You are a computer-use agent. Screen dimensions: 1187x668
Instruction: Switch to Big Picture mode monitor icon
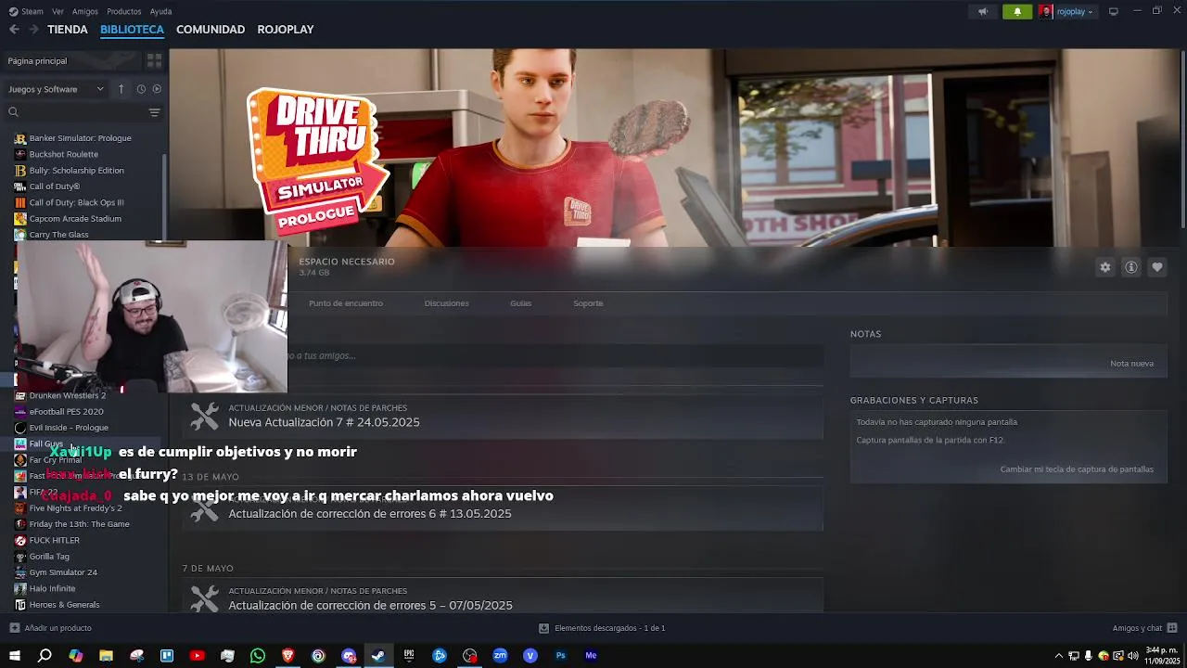[x=1114, y=11]
